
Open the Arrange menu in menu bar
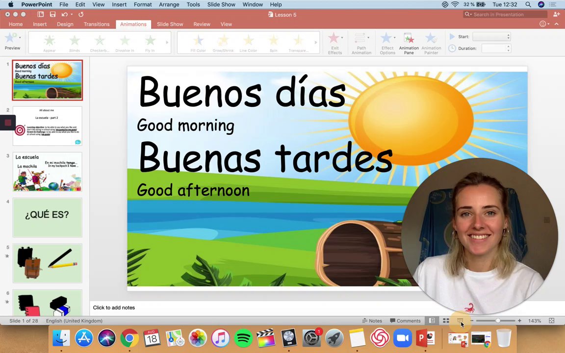[169, 4]
